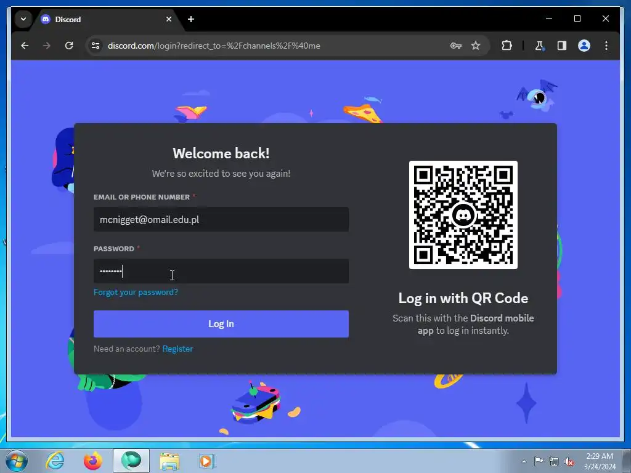Close the Discord tab

coord(169,19)
